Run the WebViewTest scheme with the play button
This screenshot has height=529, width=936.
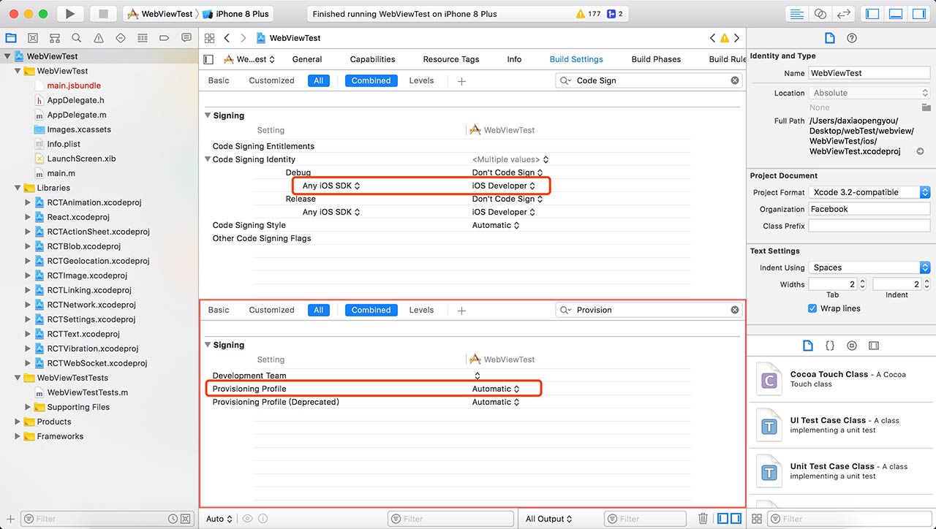pos(70,14)
